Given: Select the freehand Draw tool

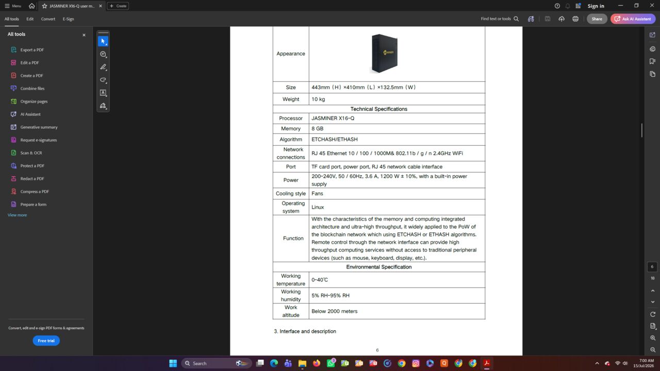Looking at the screenshot, I should point(103,80).
